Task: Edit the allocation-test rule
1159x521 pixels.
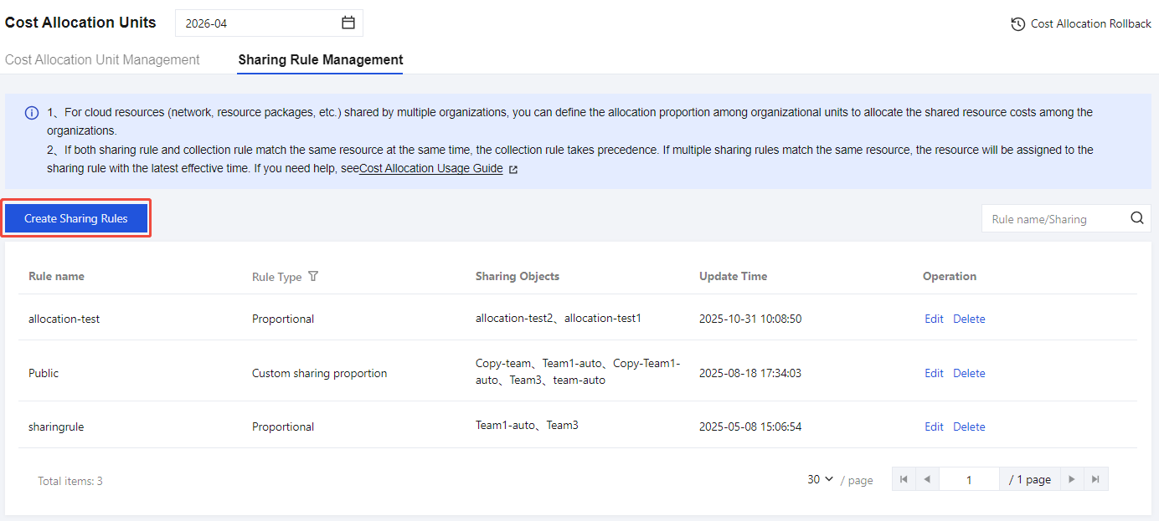Action: 934,319
